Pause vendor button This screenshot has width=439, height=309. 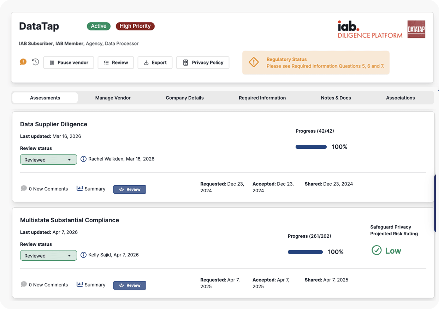(69, 62)
